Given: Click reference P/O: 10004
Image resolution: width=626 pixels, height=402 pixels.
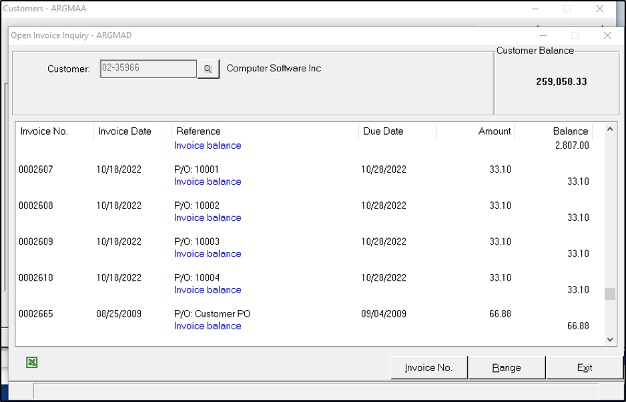Looking at the screenshot, I should point(197,277).
